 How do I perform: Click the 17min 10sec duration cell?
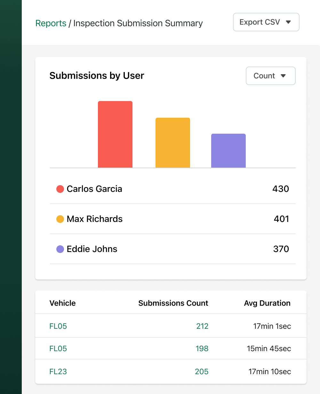pos(270,372)
